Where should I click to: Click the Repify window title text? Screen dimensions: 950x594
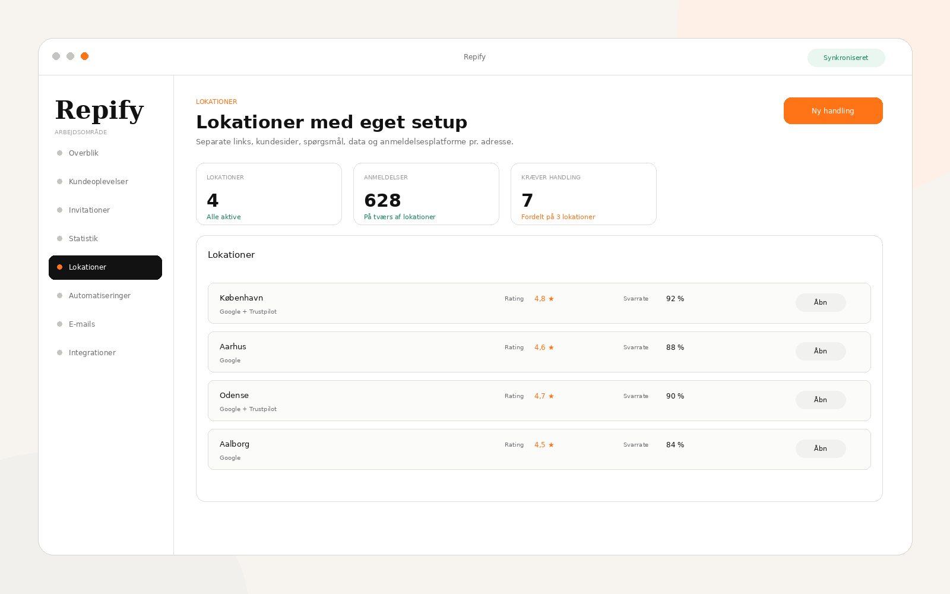(474, 57)
